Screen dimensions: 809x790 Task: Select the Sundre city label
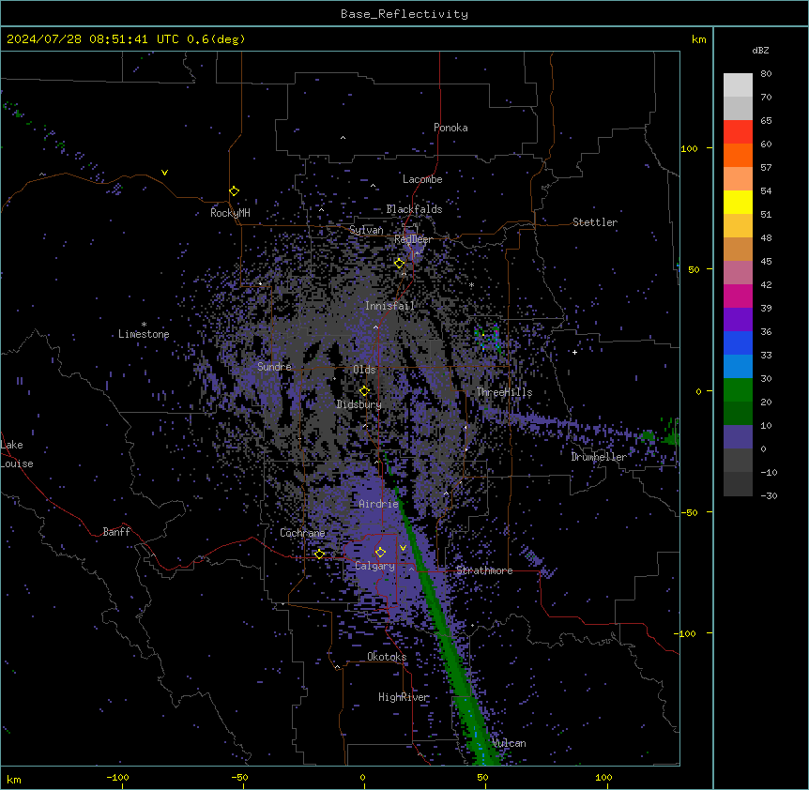pos(274,367)
